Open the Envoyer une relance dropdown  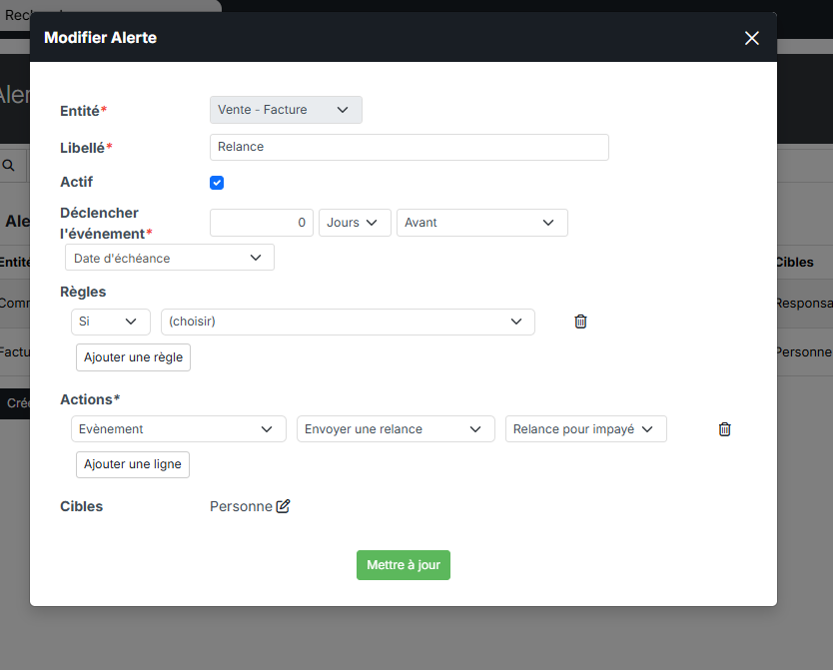pyautogui.click(x=396, y=429)
